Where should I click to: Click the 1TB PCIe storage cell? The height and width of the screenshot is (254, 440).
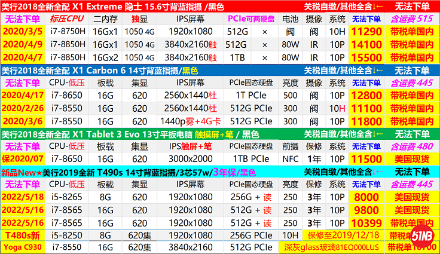(x=251, y=159)
